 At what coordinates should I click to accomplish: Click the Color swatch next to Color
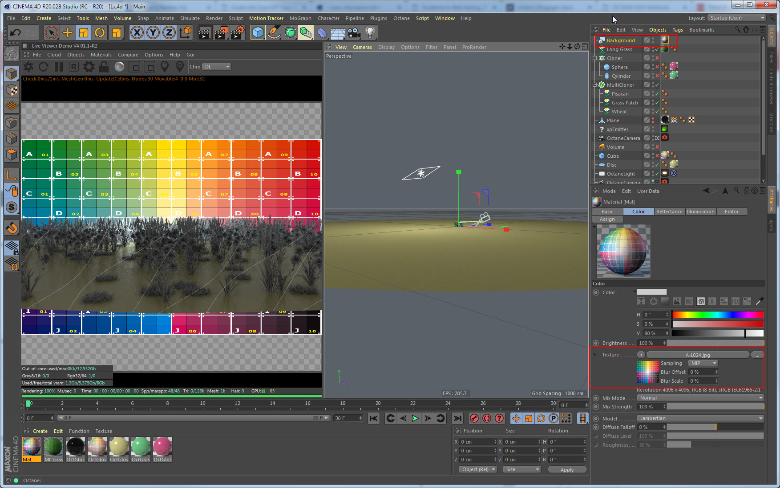[x=652, y=292]
